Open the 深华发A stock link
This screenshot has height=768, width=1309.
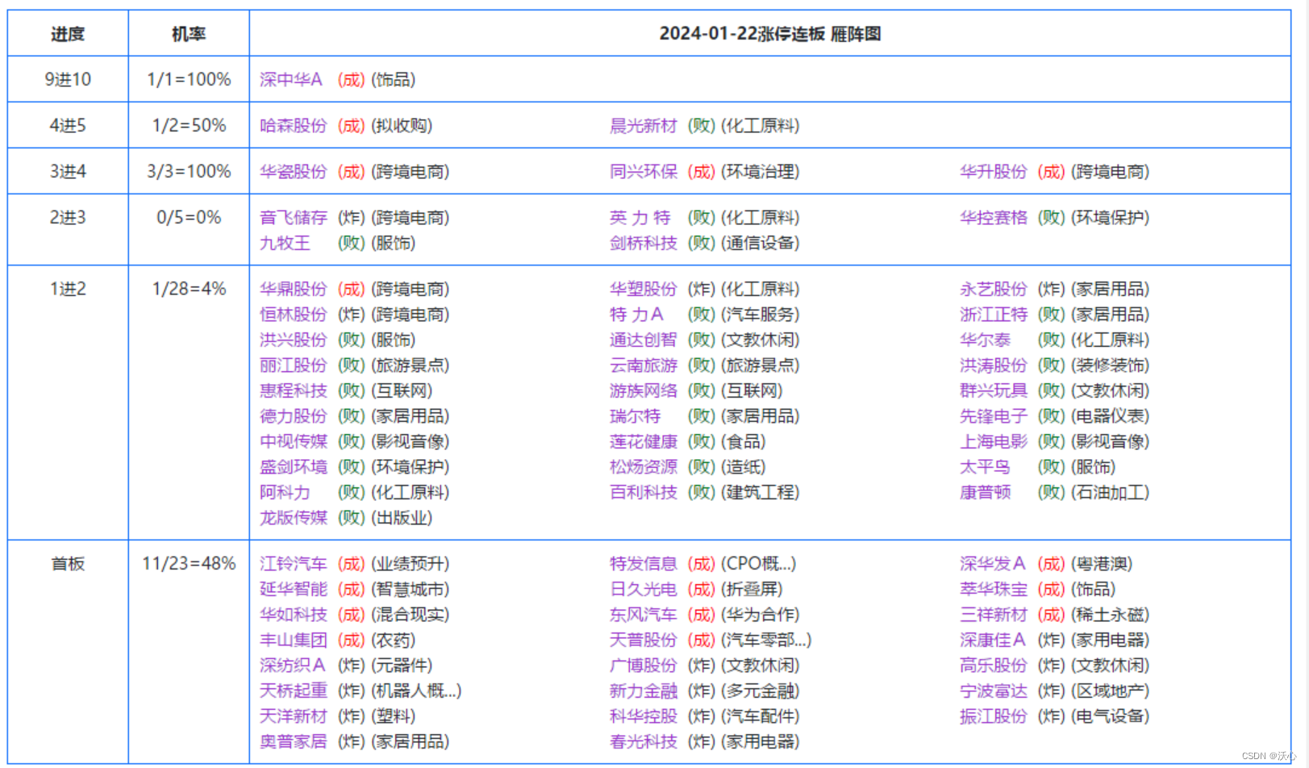click(993, 564)
